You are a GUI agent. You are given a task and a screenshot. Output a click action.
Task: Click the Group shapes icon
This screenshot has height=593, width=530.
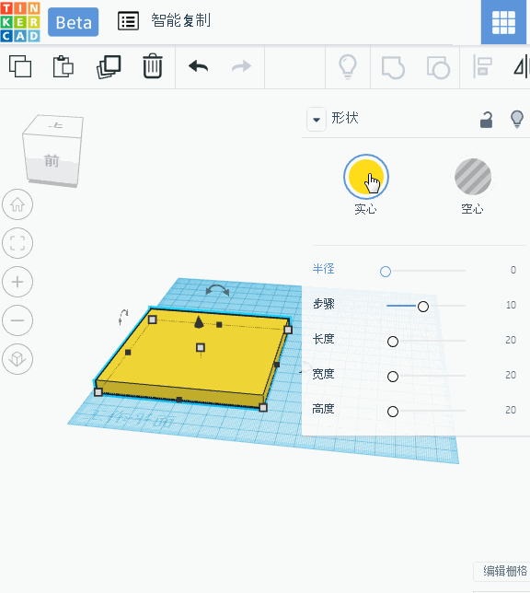tap(393, 67)
